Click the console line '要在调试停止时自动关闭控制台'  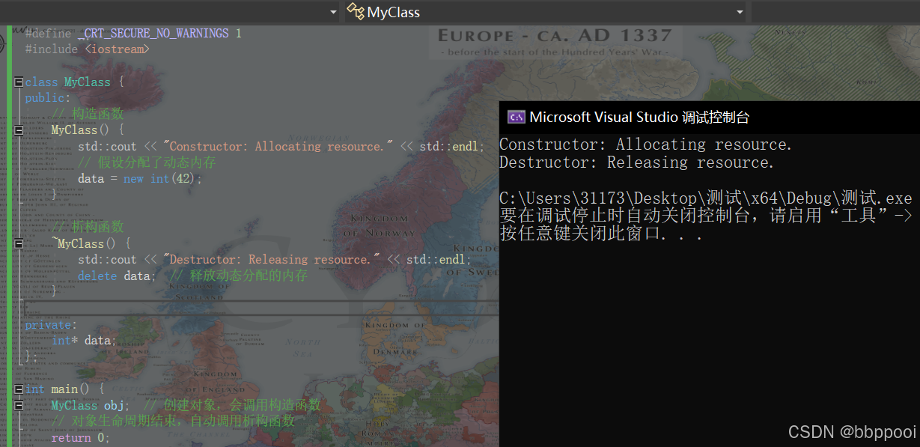pyautogui.click(x=706, y=216)
